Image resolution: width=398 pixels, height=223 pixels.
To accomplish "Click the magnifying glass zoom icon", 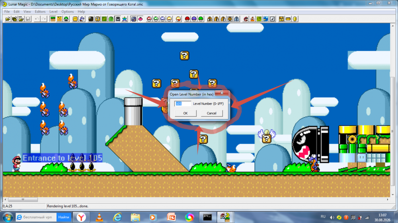I will click(x=133, y=19).
